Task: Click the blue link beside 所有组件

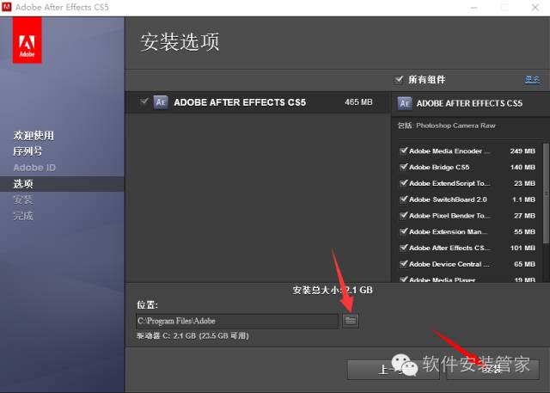Action: pos(532,79)
